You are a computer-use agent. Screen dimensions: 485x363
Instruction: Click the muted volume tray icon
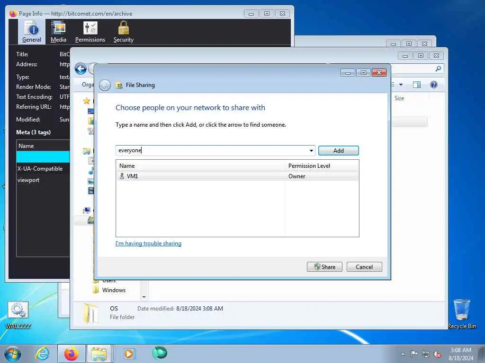pyautogui.click(x=437, y=354)
